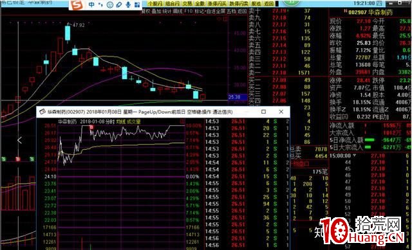This screenshot has height=250, width=412.
Task: Select the 交易 tab
Action: pyautogui.click(x=187, y=4)
